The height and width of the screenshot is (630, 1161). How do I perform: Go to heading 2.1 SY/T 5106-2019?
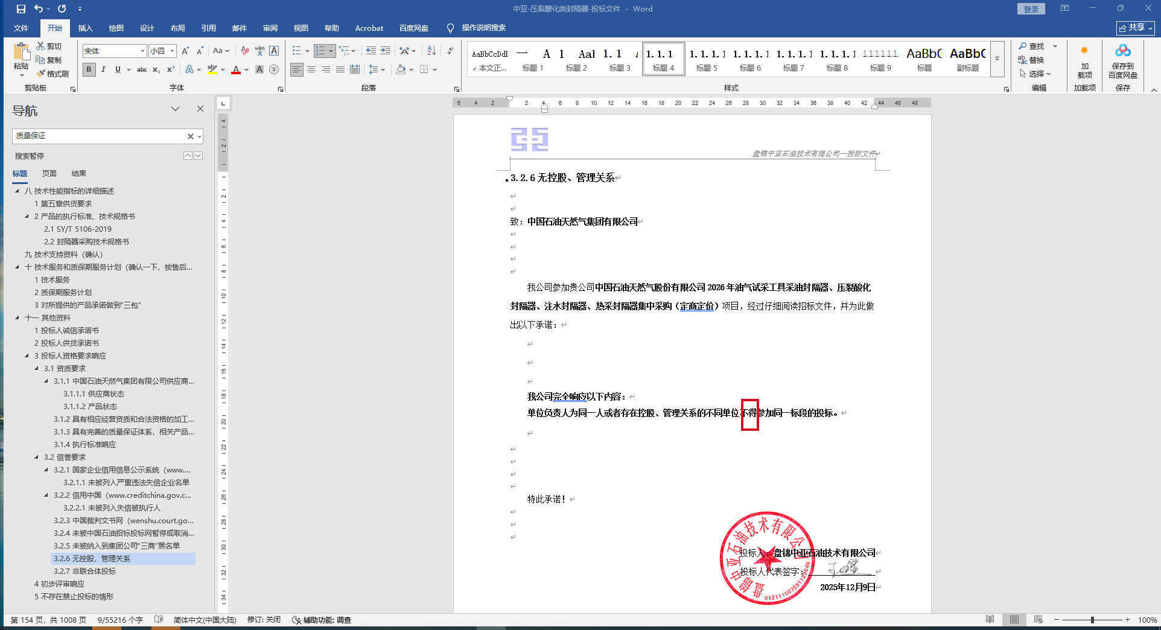coord(78,229)
